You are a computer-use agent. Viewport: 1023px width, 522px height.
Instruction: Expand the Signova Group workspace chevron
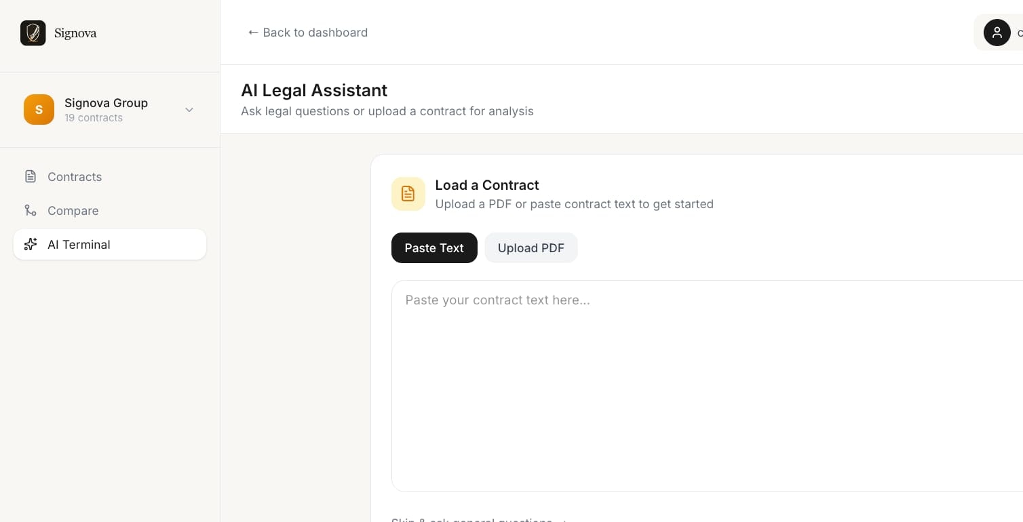pos(189,109)
